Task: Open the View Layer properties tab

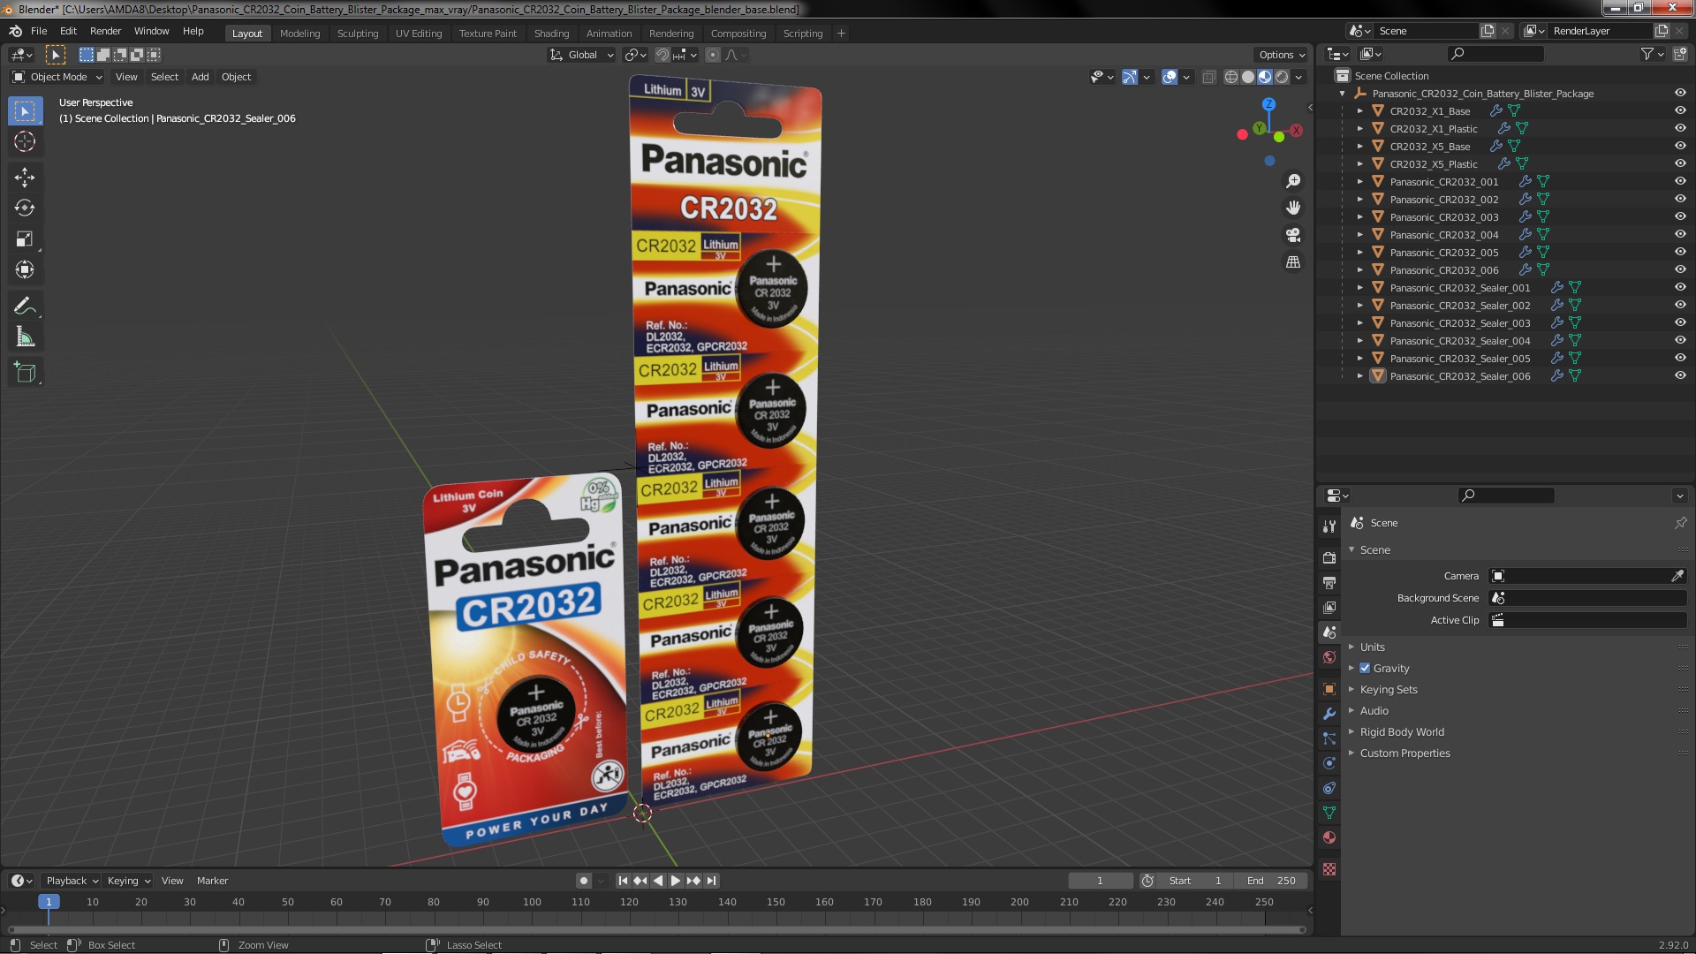Action: click(1329, 608)
